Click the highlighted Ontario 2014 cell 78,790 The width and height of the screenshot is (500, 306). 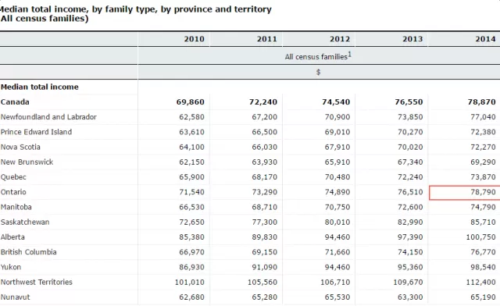pos(465,193)
